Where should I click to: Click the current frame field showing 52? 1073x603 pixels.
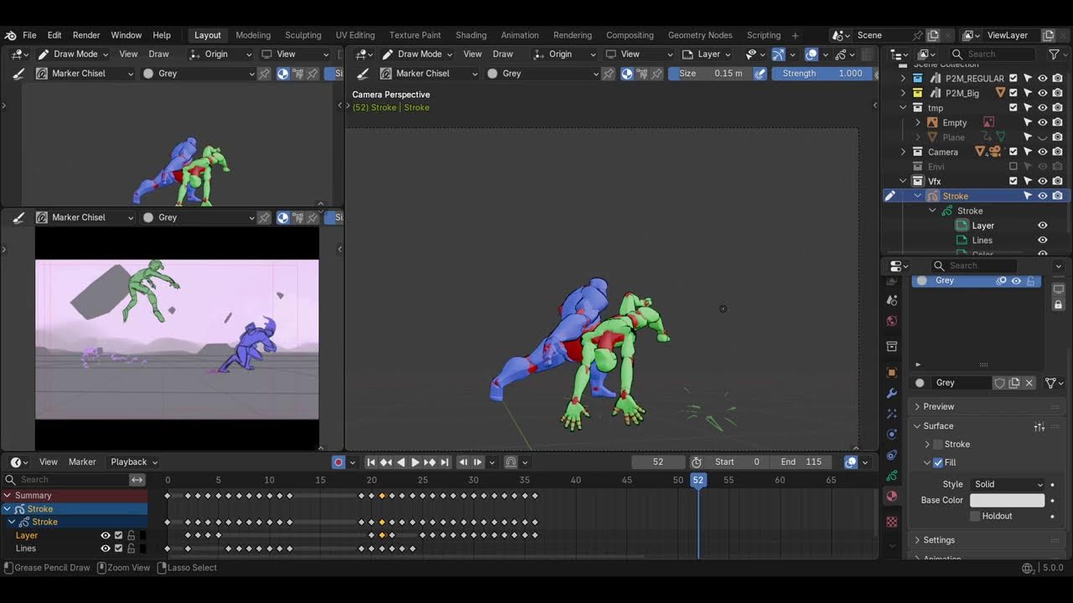pyautogui.click(x=658, y=461)
